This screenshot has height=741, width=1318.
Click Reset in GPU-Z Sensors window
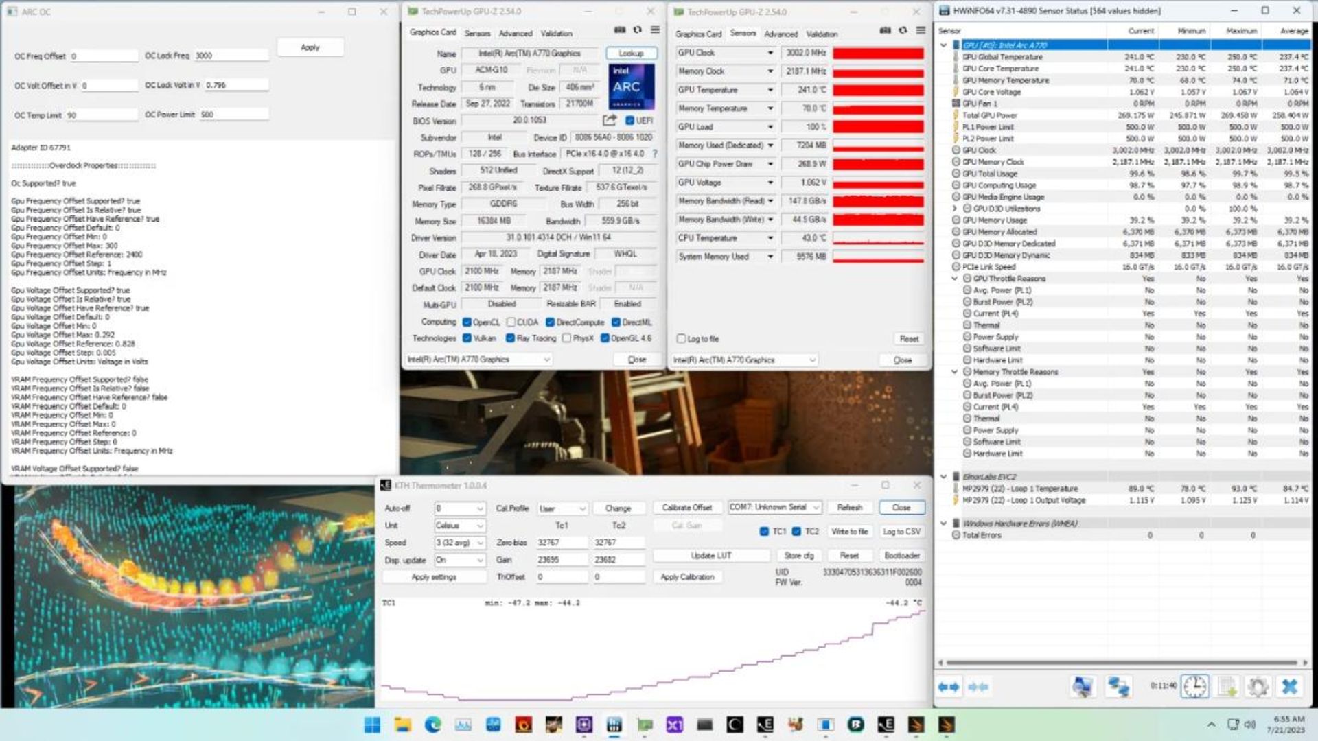(909, 339)
